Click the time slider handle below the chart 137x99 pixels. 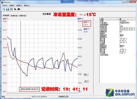[8, 93]
